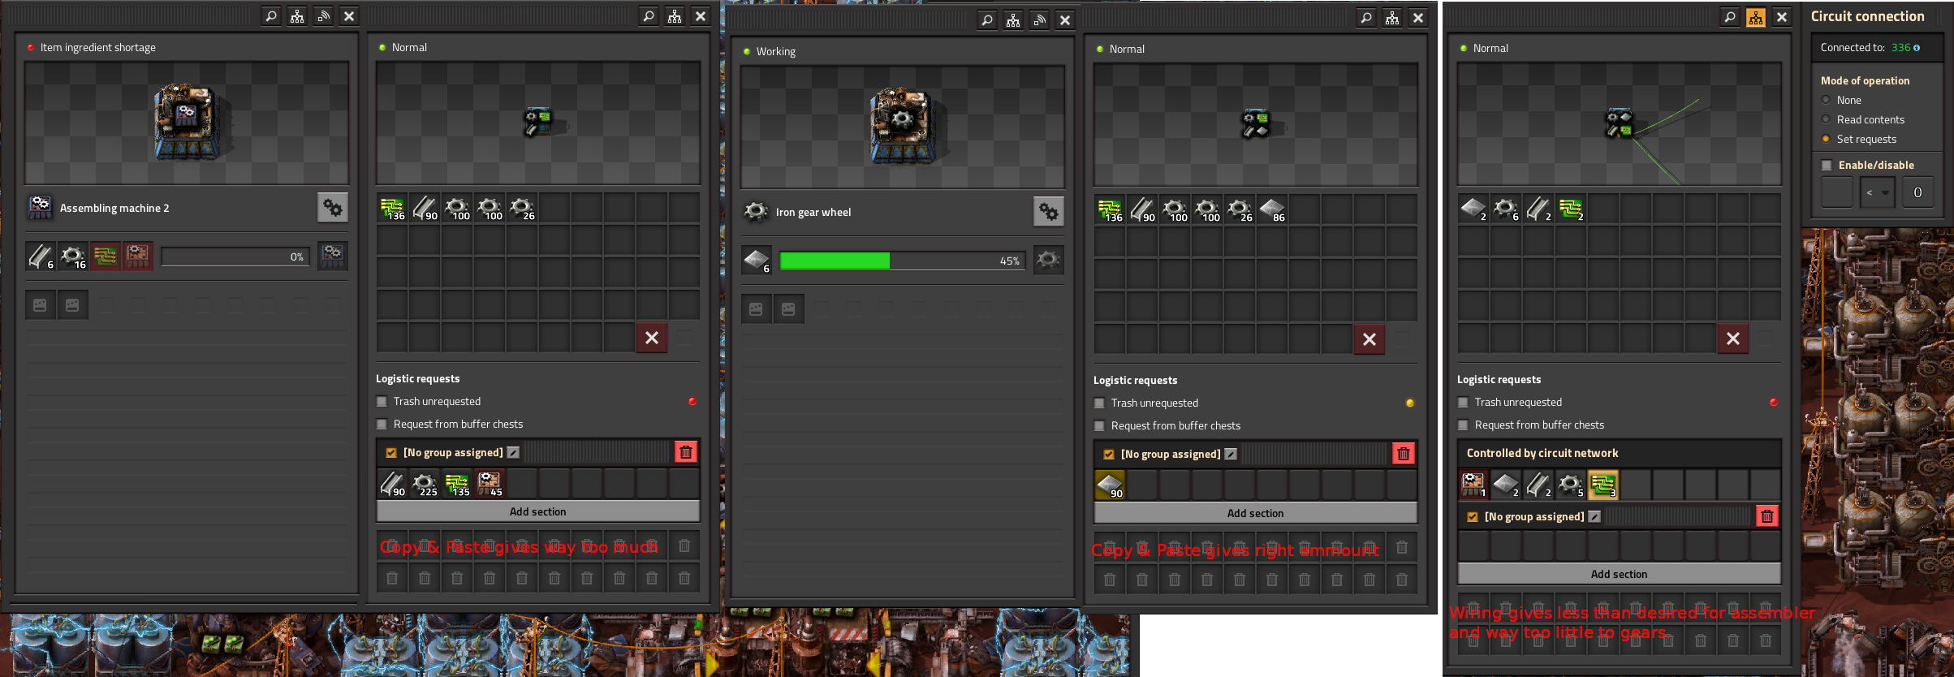Select missing assembling machine ingredient slot

coord(138,257)
